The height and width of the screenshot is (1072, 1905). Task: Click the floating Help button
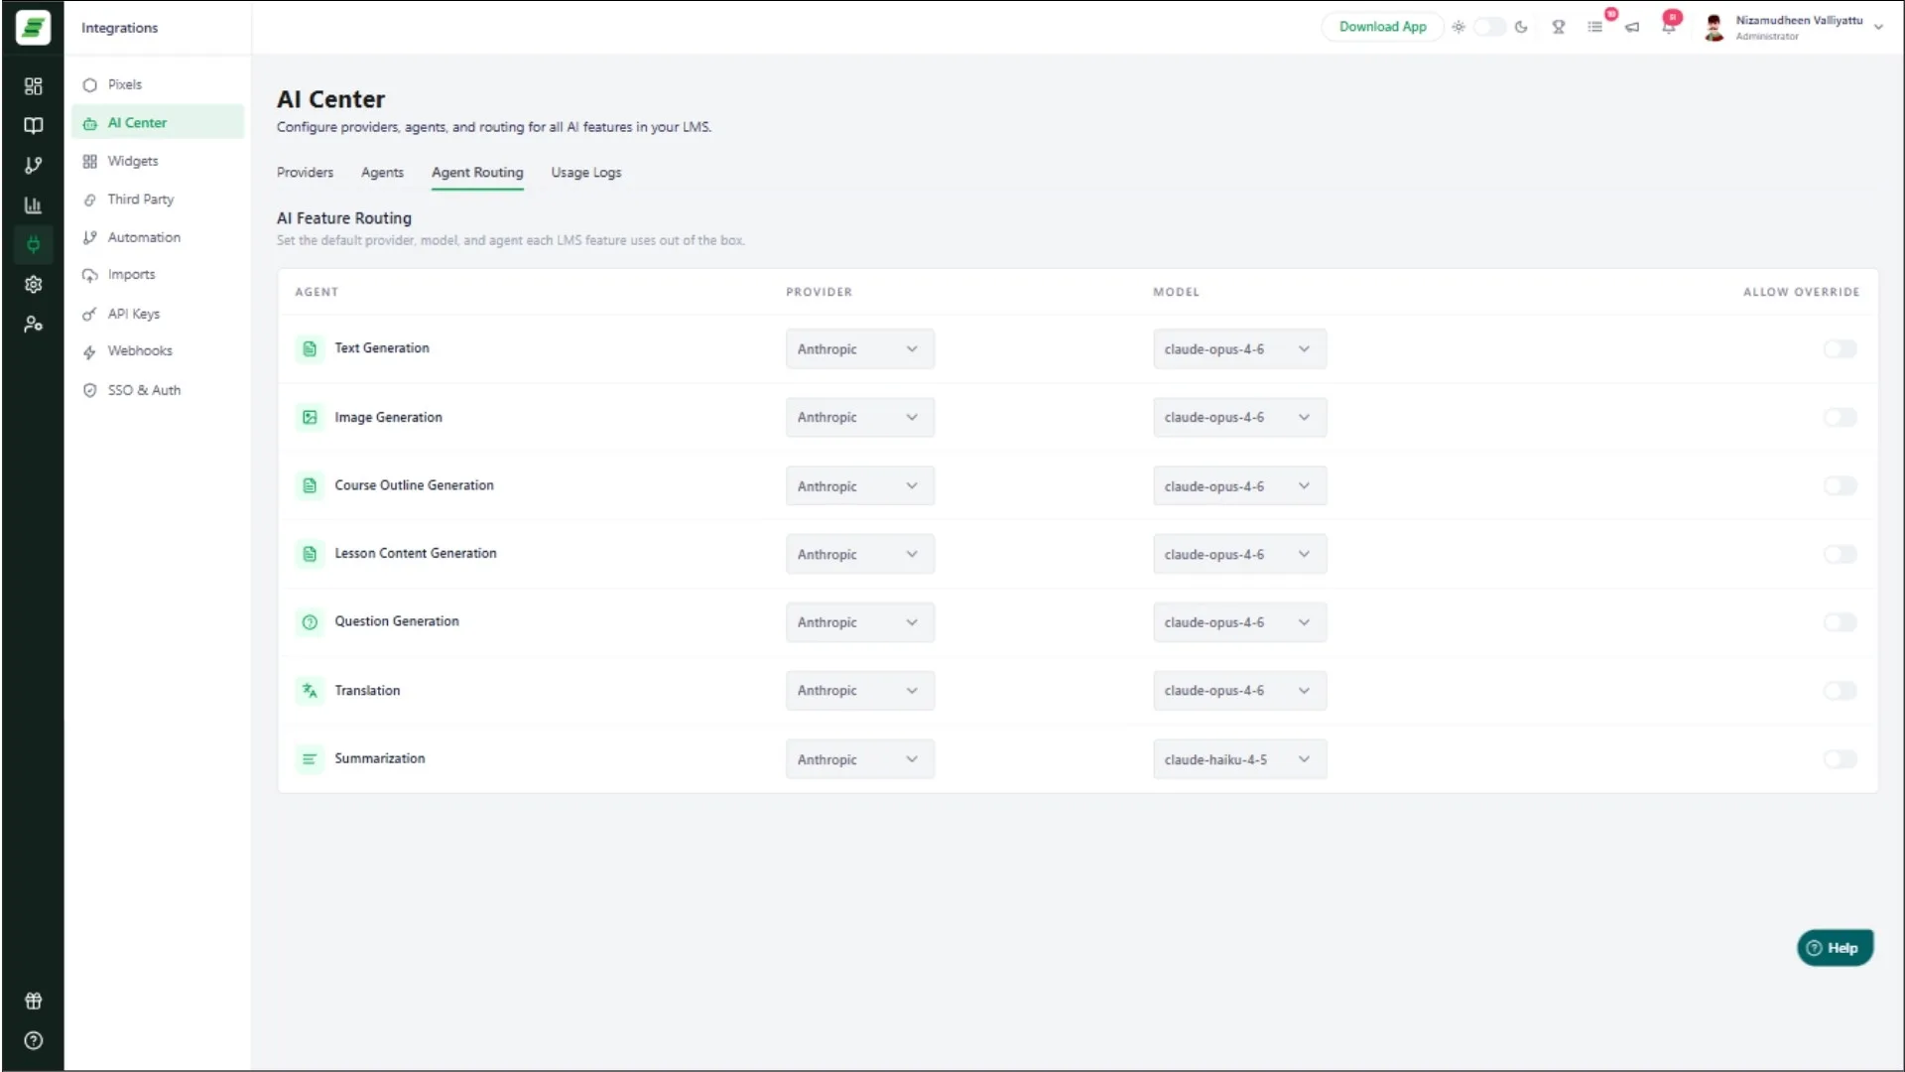(1835, 948)
